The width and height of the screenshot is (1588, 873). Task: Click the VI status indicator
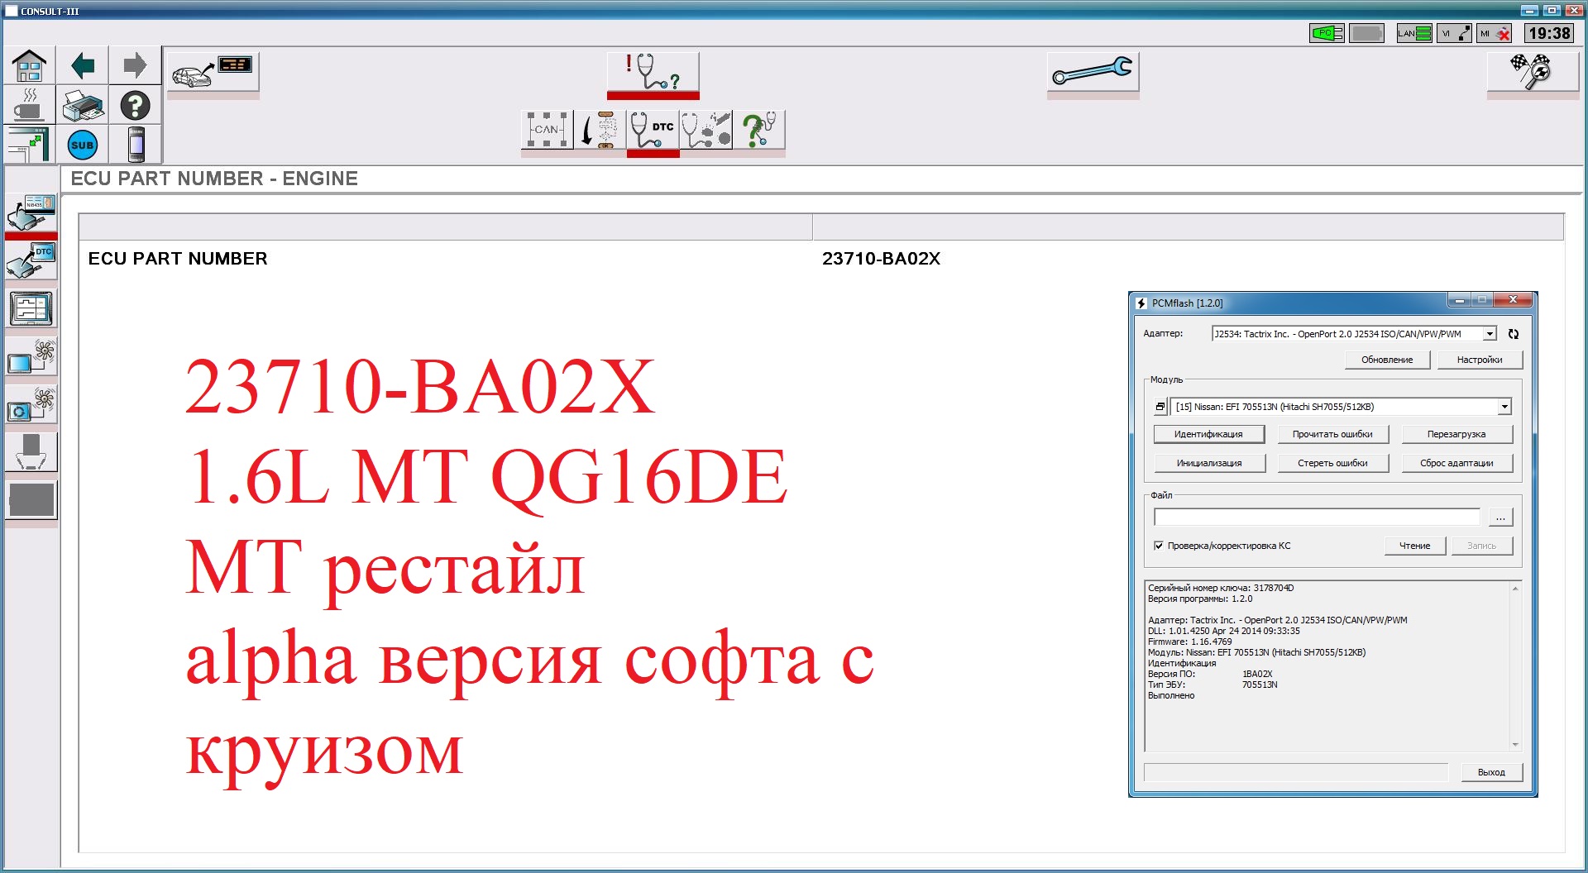[x=1454, y=33]
